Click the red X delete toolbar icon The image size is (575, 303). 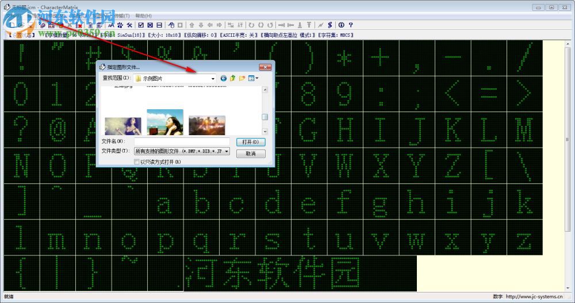click(x=79, y=25)
